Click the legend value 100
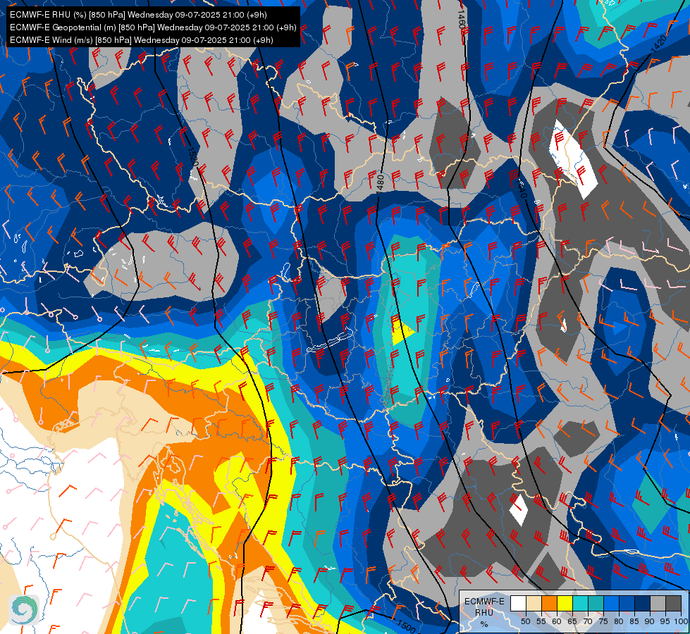The height and width of the screenshot is (634, 690). point(681,621)
